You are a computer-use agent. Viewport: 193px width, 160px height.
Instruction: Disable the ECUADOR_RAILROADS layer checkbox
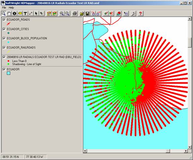4,48
